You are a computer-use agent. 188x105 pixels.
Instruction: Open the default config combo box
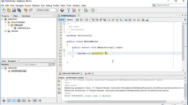[x=47, y=10]
